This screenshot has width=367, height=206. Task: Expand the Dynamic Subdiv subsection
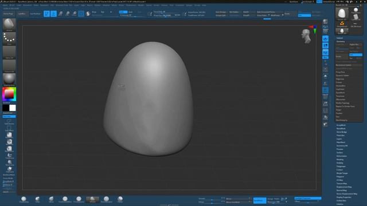(x=342, y=76)
